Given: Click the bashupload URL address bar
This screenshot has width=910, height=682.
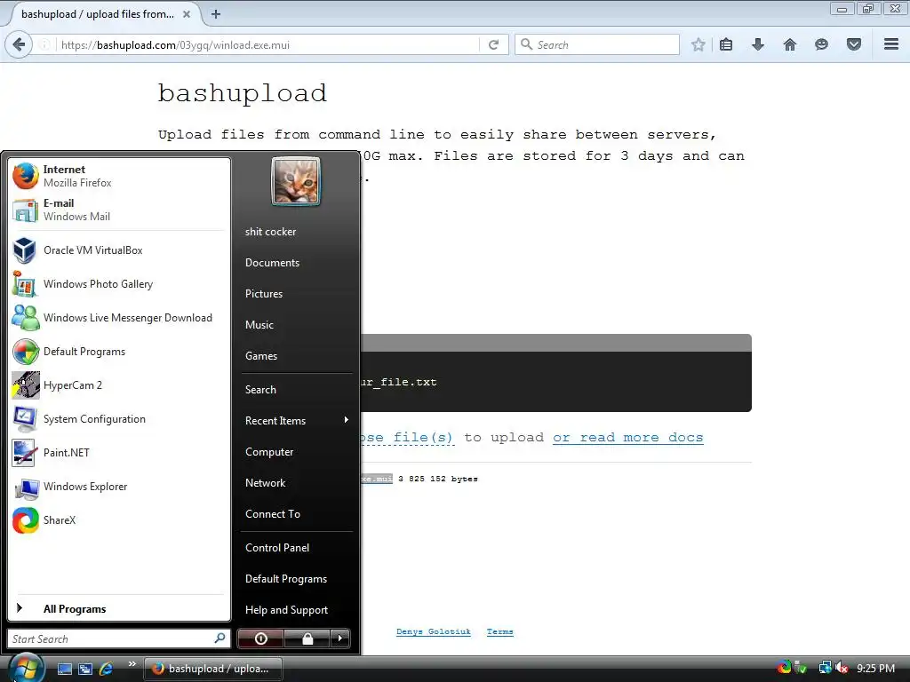Looking at the screenshot, I should (267, 44).
